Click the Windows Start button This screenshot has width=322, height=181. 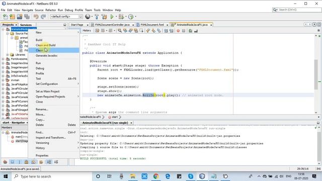(6, 176)
